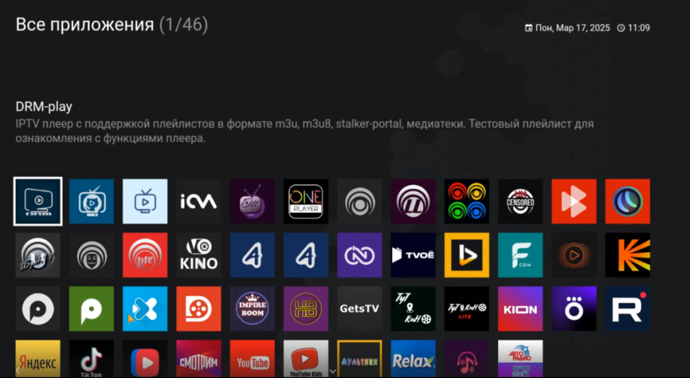The height and width of the screenshot is (378, 690).
Task: Open the orange double play-arrow app
Action: click(574, 201)
